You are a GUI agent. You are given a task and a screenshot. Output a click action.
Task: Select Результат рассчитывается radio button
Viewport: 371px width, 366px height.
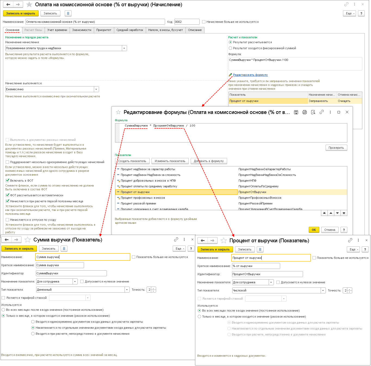pyautogui.click(x=230, y=42)
